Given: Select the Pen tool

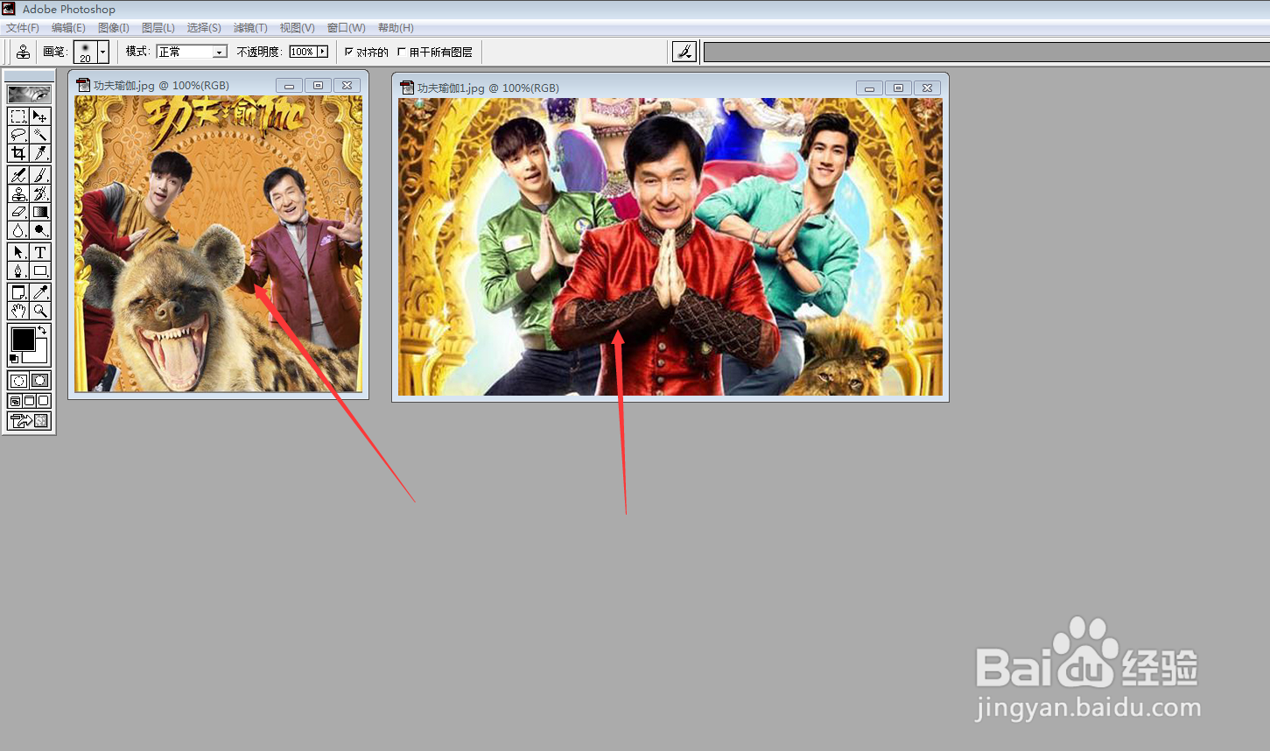Looking at the screenshot, I should [x=18, y=270].
